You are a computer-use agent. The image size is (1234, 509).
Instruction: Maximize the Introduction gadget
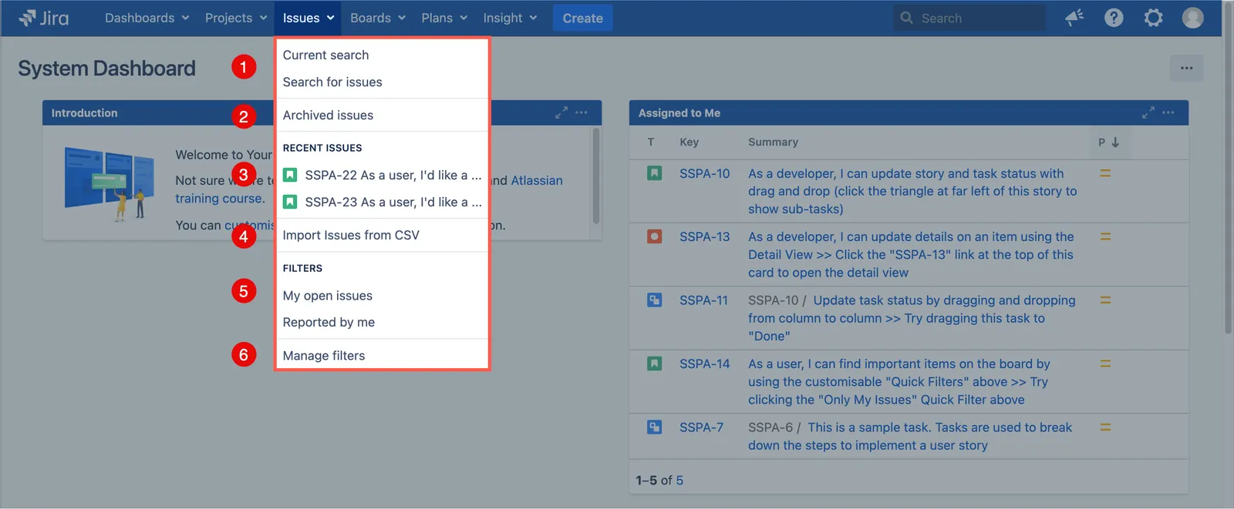(x=561, y=112)
